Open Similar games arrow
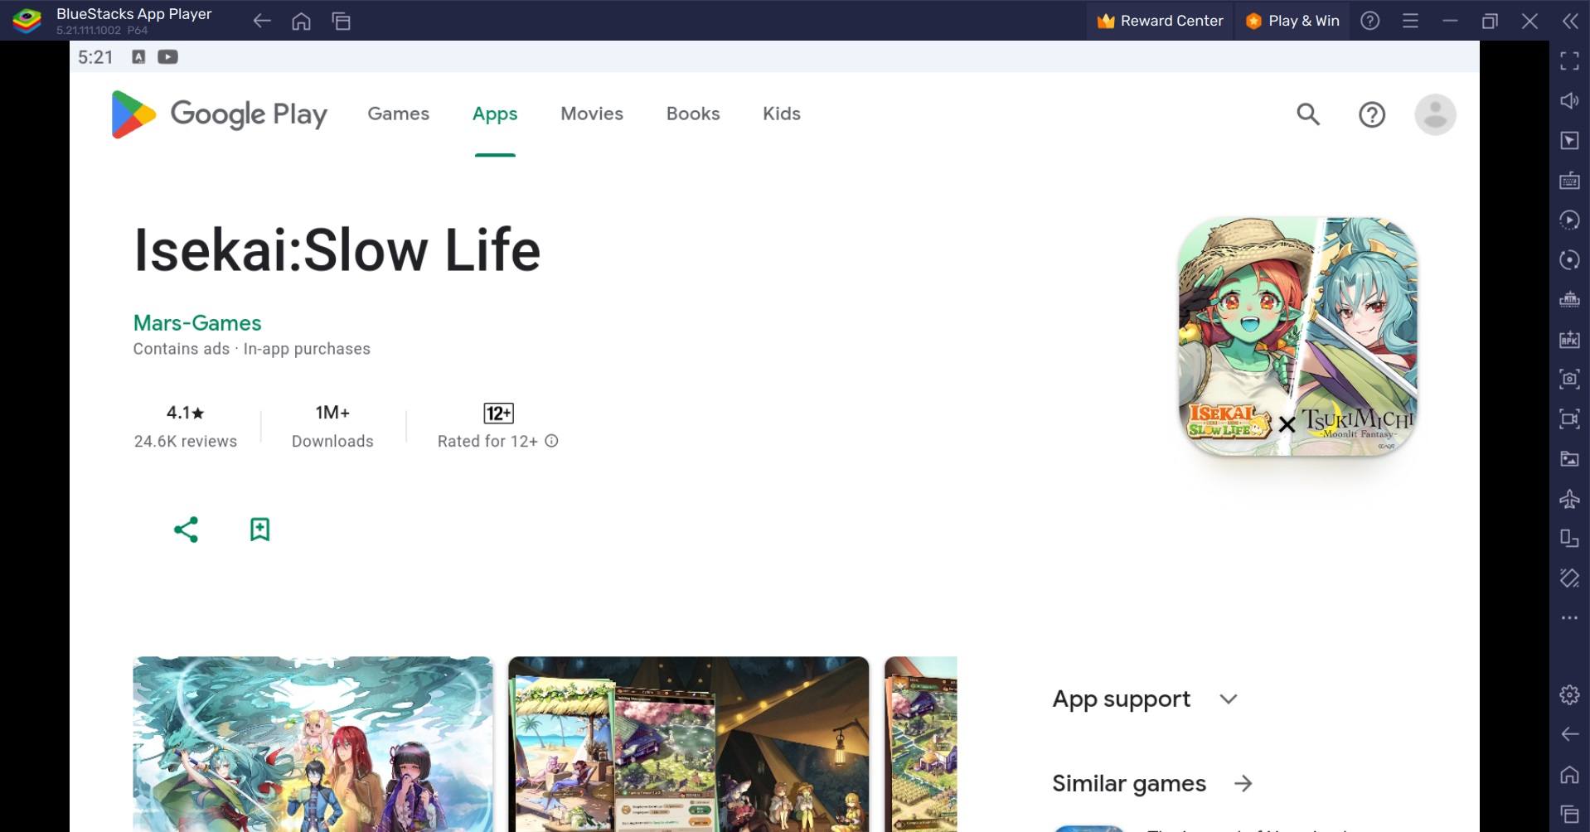1590x832 pixels. (x=1243, y=783)
